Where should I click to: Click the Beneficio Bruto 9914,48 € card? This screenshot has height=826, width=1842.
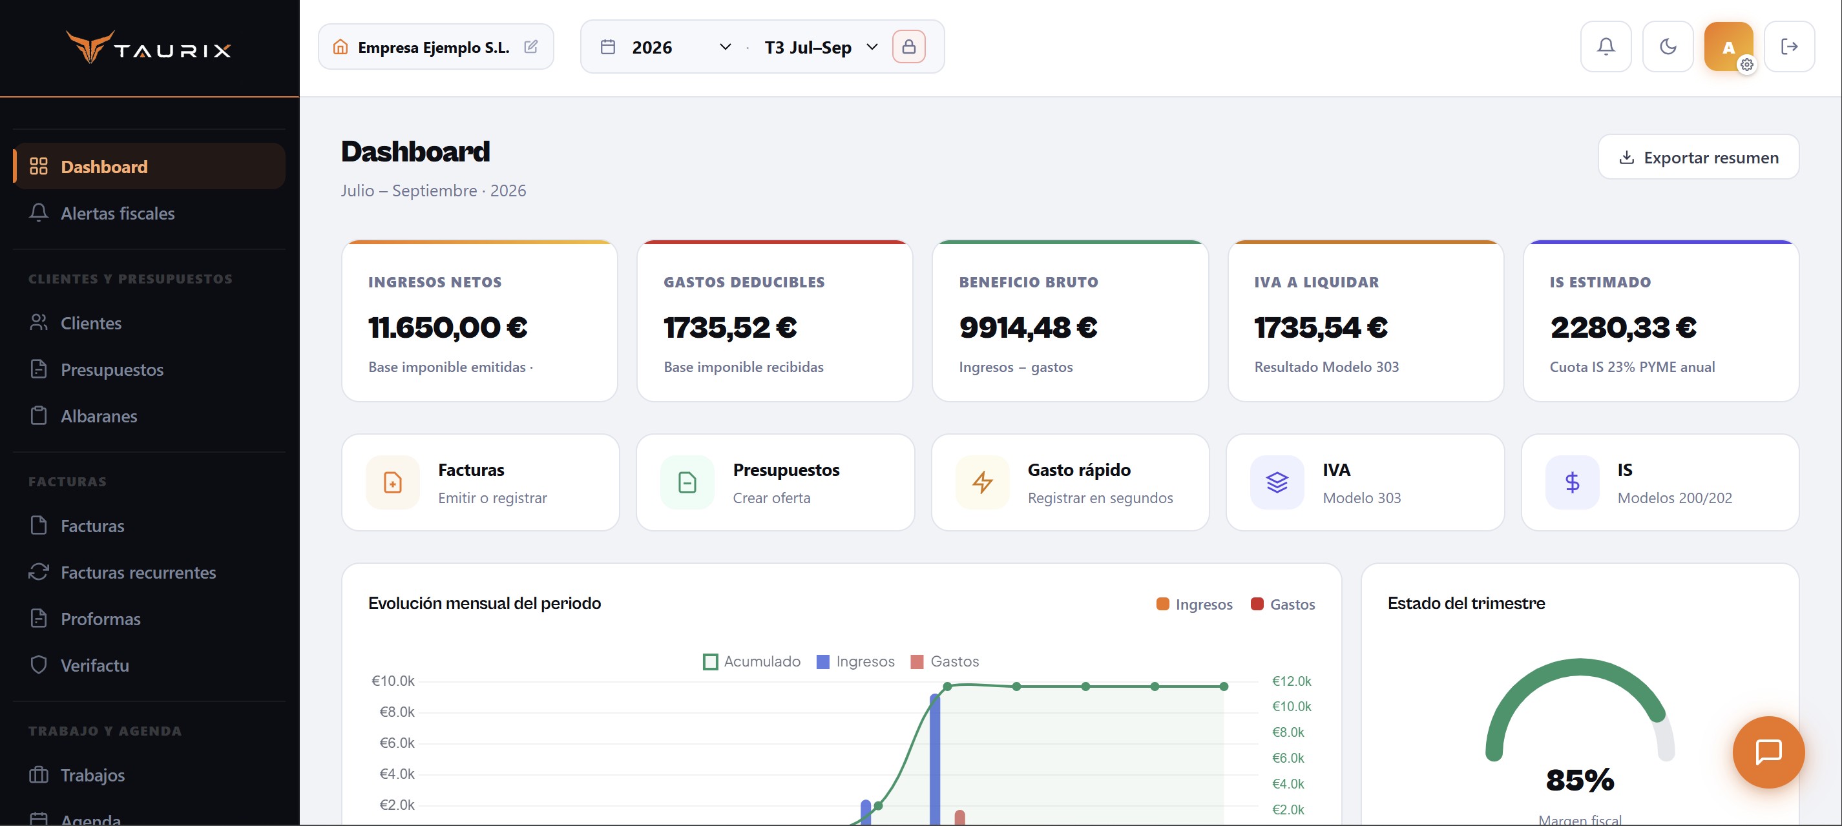1070,322
